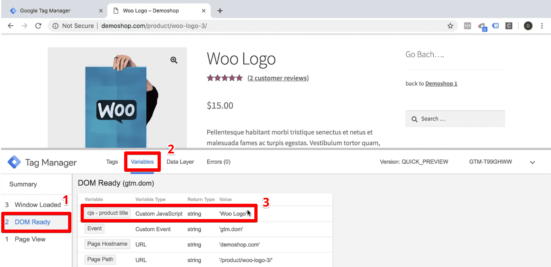
Task: Open Chrome's three-dot menu
Action: tap(542, 25)
